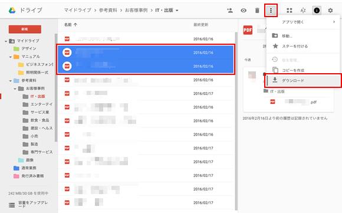The height and width of the screenshot is (213, 342).
Task: Click the Google Drive logo
Action: (x=12, y=10)
